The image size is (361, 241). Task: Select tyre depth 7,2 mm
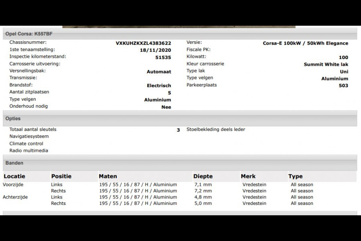tap(203, 191)
